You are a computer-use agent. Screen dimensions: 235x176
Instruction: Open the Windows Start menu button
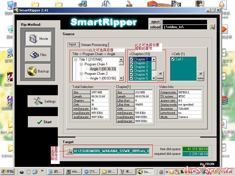coord(8,172)
